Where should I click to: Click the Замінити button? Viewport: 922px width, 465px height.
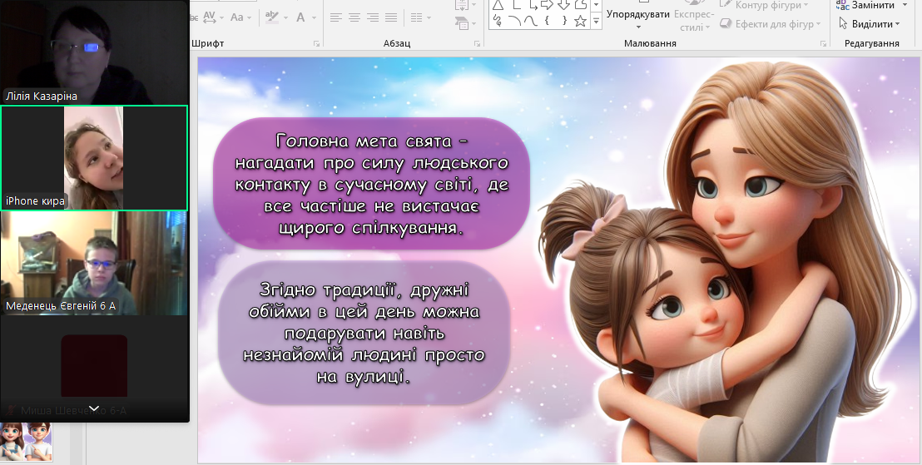point(870,5)
